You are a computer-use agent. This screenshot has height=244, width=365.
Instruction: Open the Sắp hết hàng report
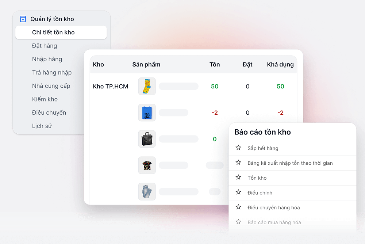pyautogui.click(x=263, y=148)
